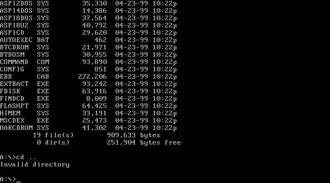Click the FDISK EXE filename
330x183 pixels.
tap(24, 91)
